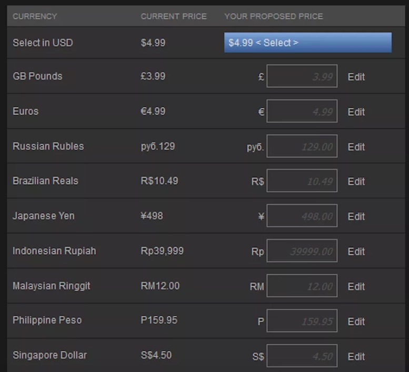Focus the Russian Rubles input field
This screenshot has height=372, width=409.
[x=302, y=146]
